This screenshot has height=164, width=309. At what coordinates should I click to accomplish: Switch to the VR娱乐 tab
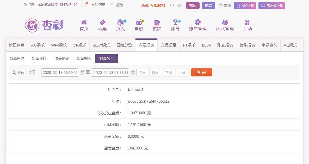pyautogui.click(x=80, y=45)
